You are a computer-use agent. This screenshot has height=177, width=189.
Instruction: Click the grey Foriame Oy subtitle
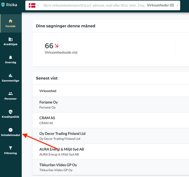pyautogui.click(x=48, y=107)
